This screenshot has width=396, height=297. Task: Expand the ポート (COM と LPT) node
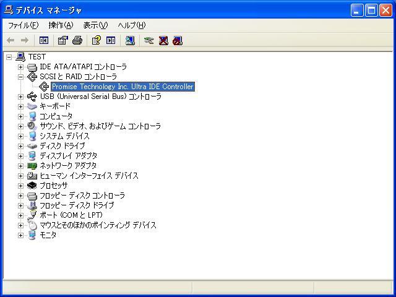(x=20, y=215)
